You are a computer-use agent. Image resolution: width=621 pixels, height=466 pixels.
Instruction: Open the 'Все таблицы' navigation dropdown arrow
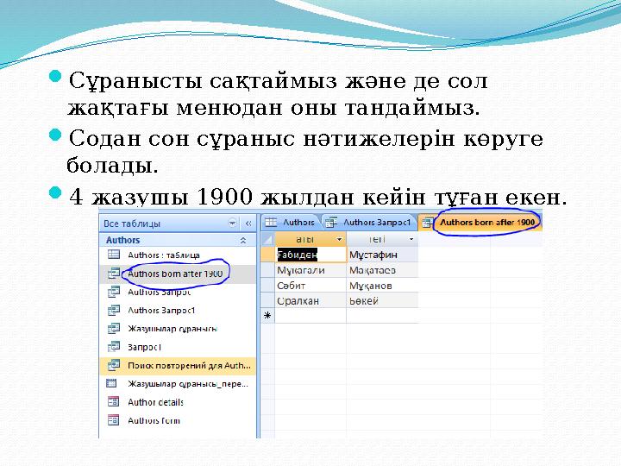pos(233,224)
